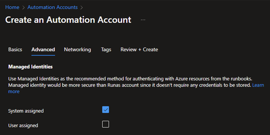
Task: Select the Advanced tab
Action: pos(43,50)
